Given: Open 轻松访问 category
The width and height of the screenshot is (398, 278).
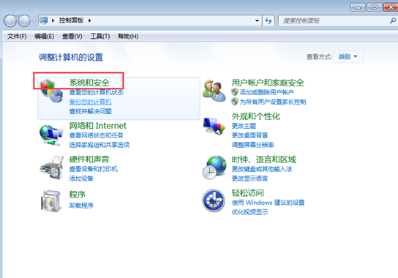Looking at the screenshot, I should (x=248, y=193).
